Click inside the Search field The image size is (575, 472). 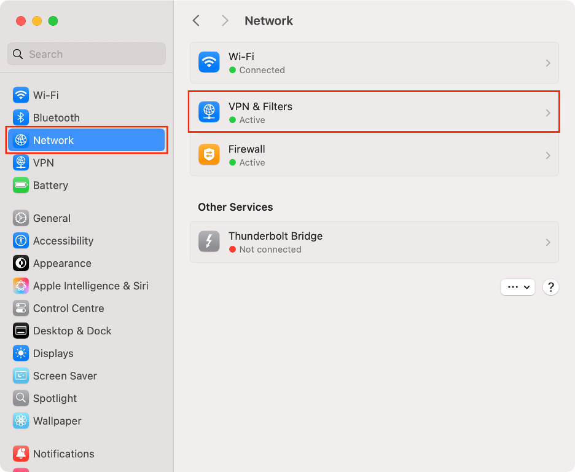pos(86,54)
